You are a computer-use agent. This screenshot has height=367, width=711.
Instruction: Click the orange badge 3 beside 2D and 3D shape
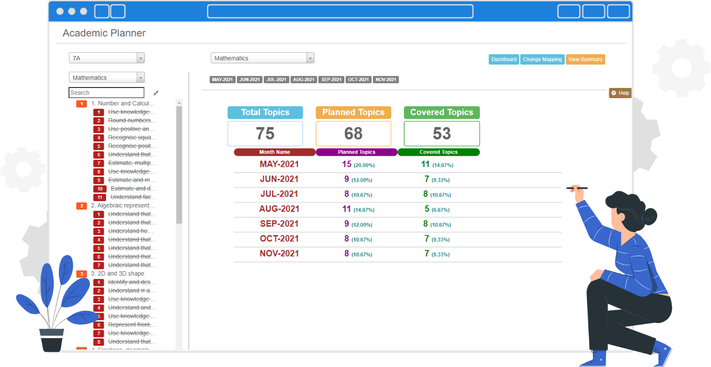pos(81,274)
